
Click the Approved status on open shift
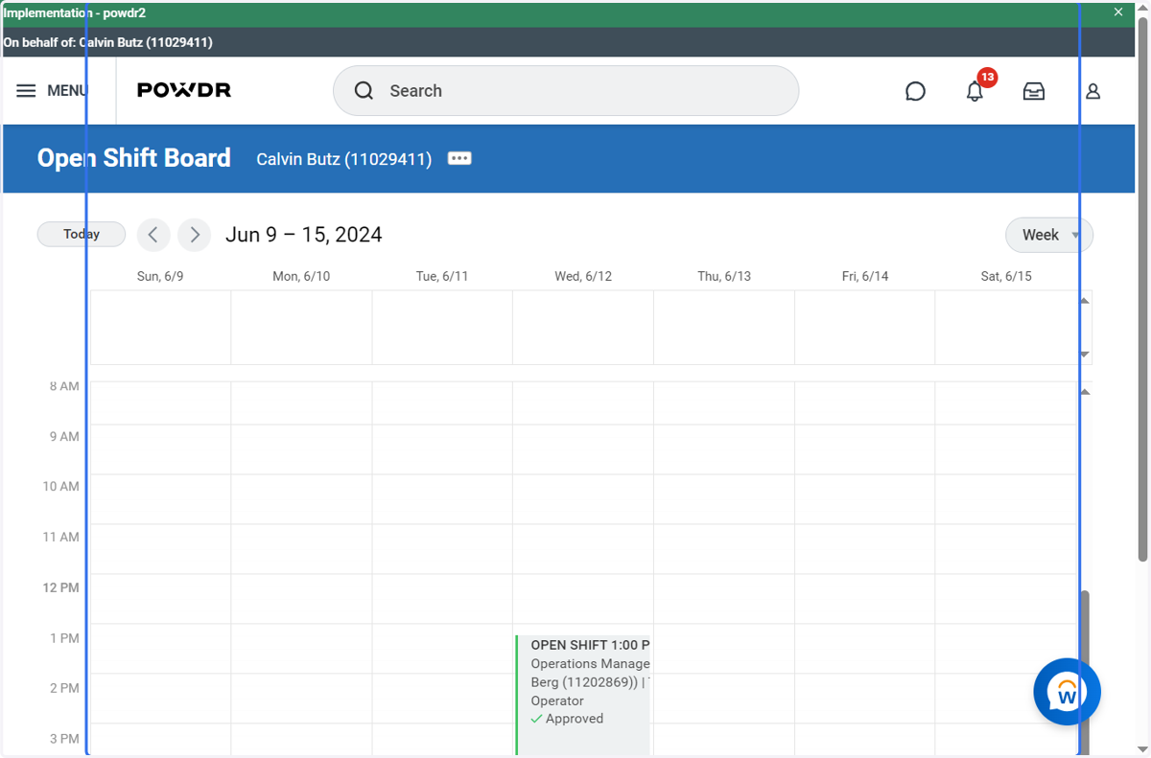point(567,719)
